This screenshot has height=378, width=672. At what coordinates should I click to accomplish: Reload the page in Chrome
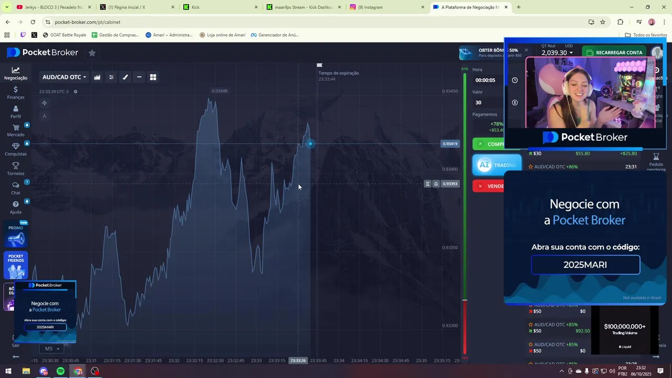pyautogui.click(x=33, y=22)
